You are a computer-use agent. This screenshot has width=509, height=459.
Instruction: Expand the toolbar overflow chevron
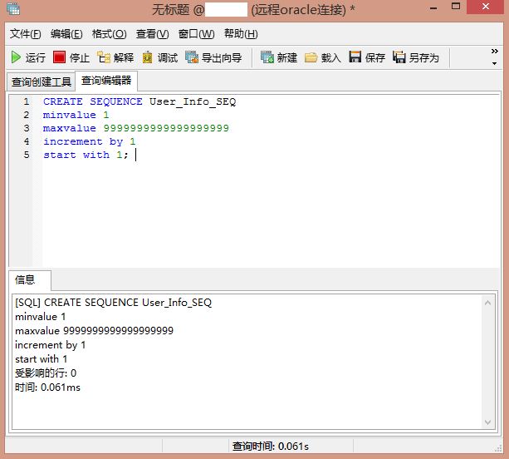(x=494, y=51)
